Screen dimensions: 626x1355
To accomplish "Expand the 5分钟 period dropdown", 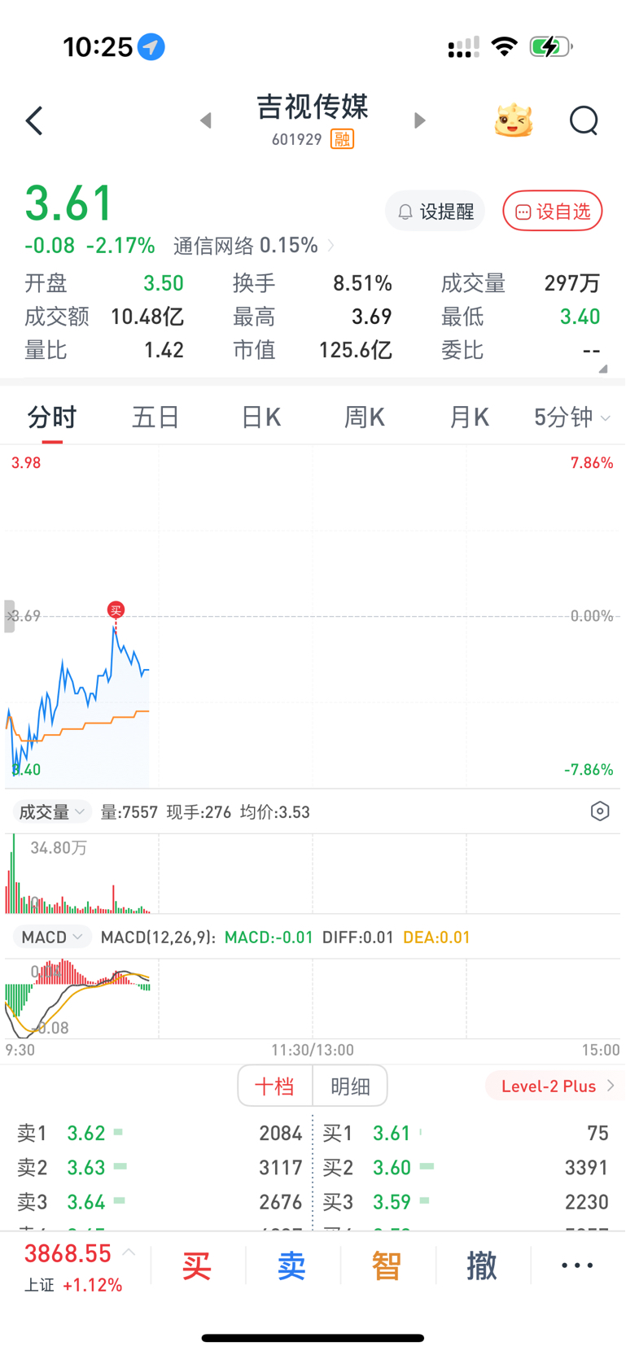I will tap(571, 417).
